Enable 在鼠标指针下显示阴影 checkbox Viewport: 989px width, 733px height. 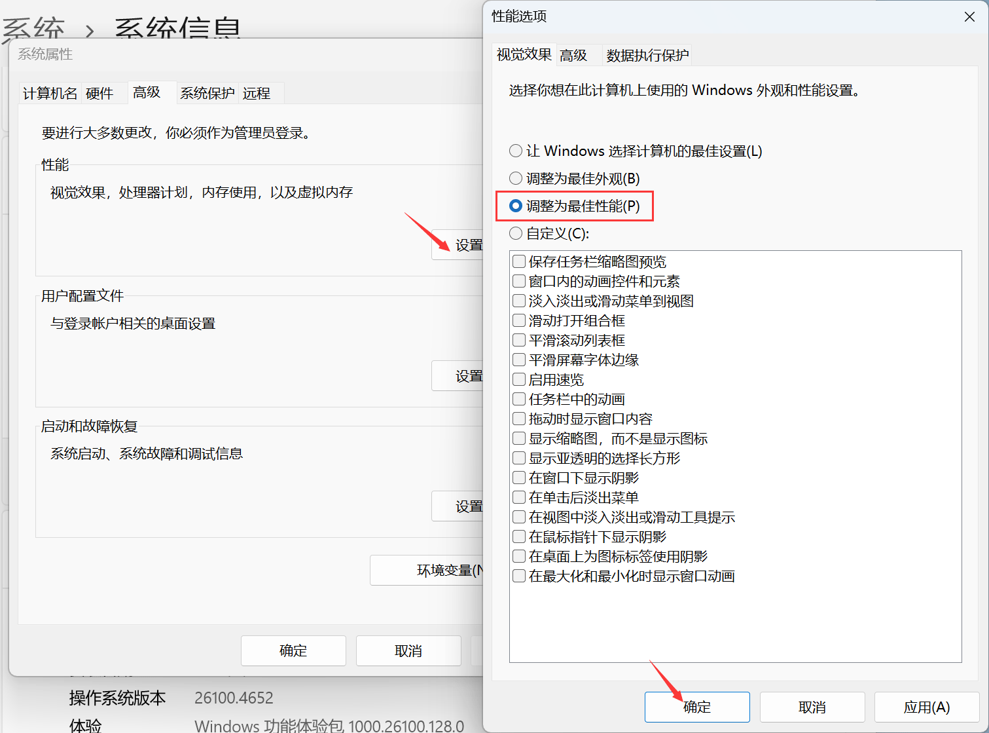click(519, 537)
